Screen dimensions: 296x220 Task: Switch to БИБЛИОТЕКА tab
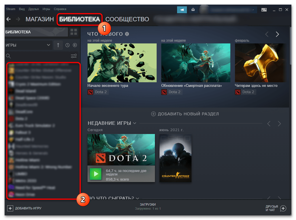[79, 19]
